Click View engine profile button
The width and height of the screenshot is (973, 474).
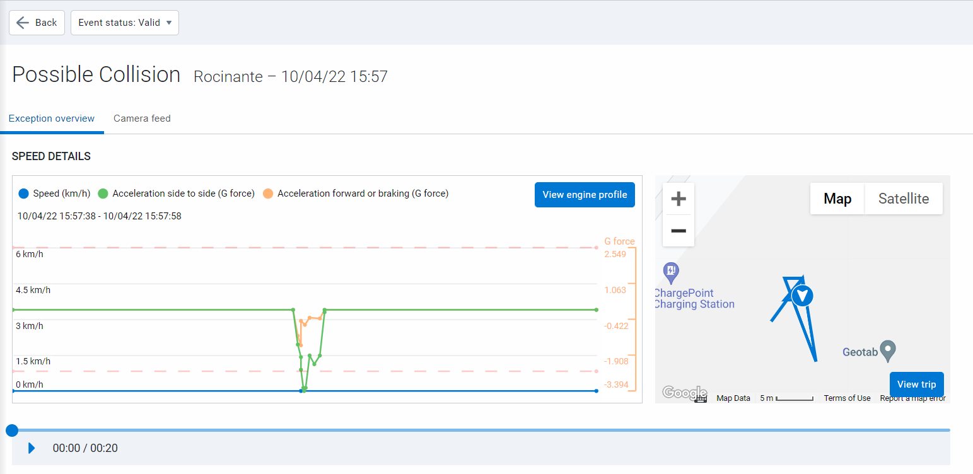(585, 195)
